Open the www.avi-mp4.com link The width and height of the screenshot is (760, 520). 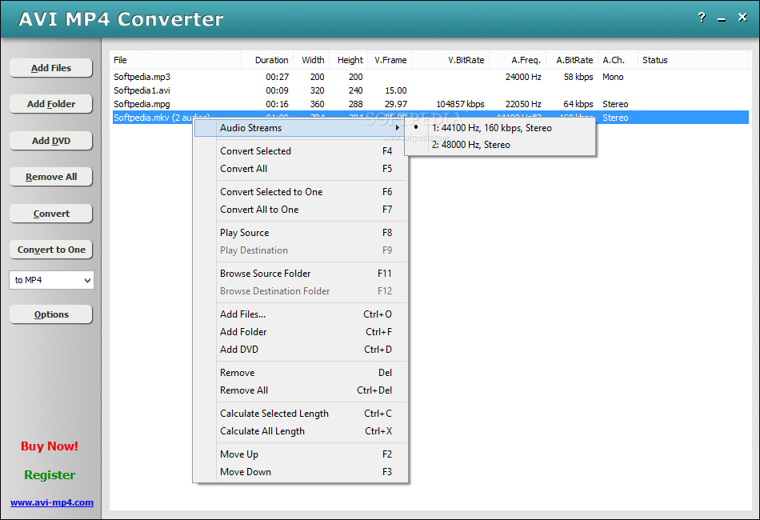pos(52,502)
